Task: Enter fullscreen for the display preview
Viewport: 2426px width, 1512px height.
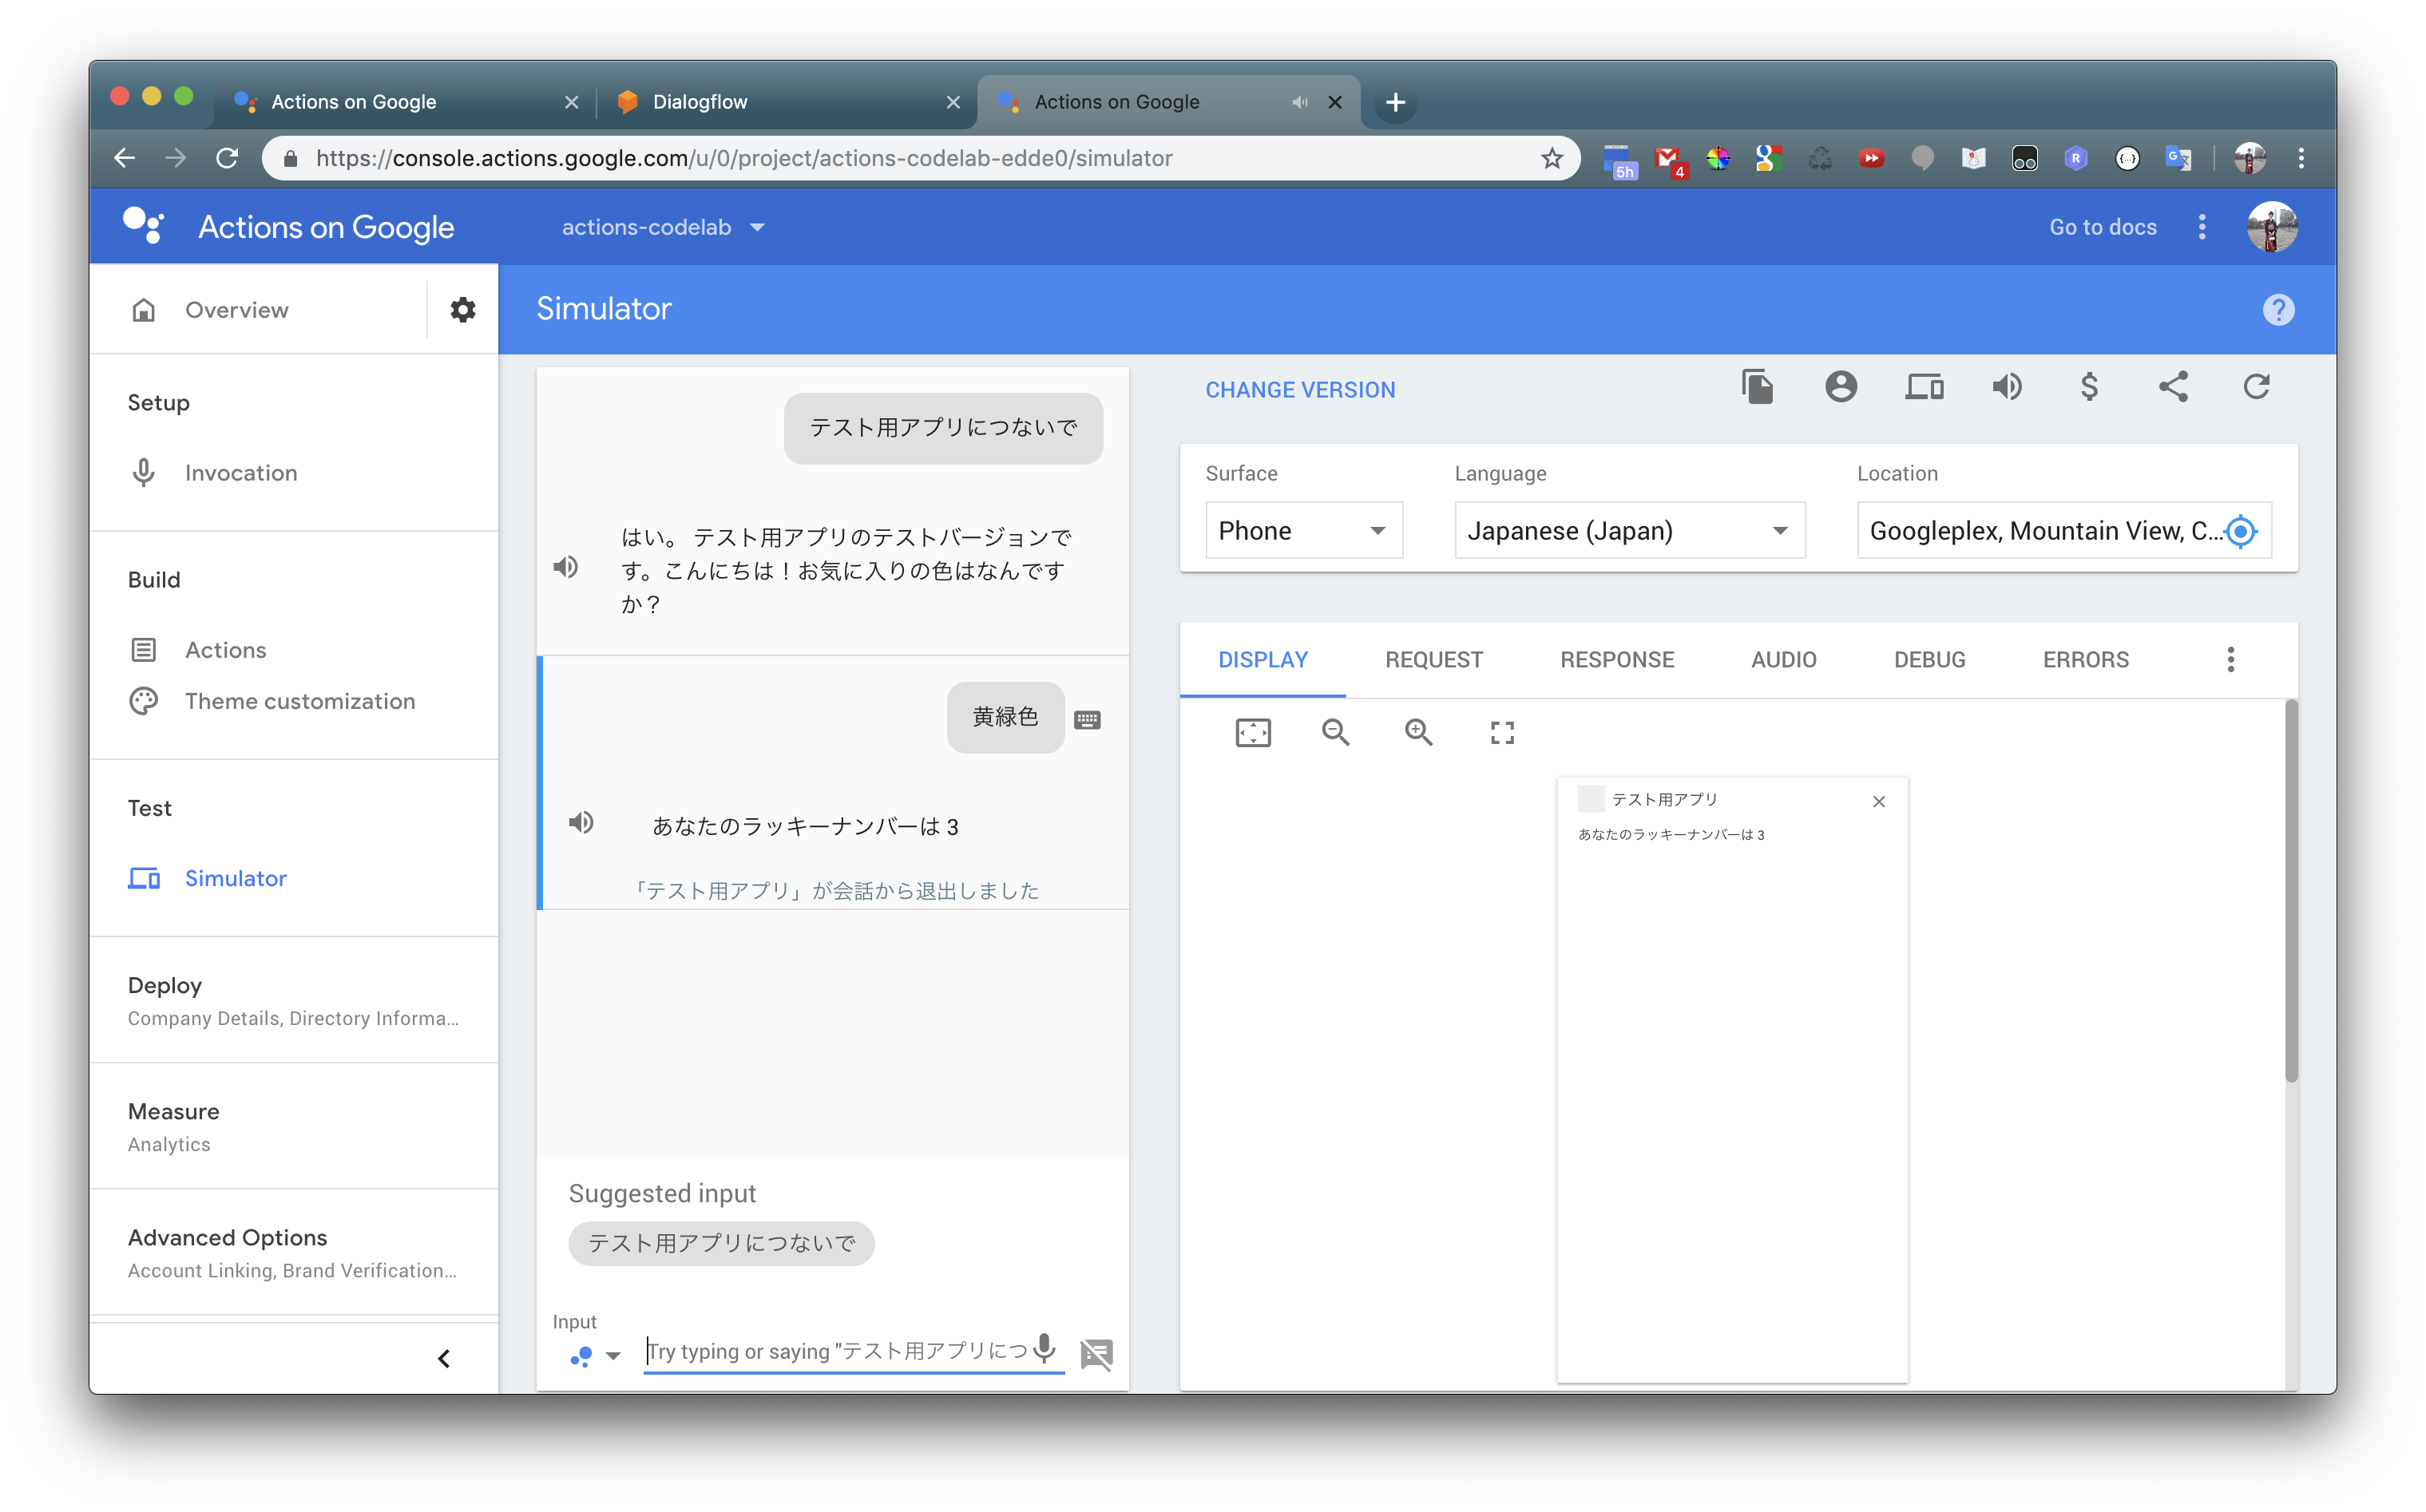Action: click(x=1501, y=732)
